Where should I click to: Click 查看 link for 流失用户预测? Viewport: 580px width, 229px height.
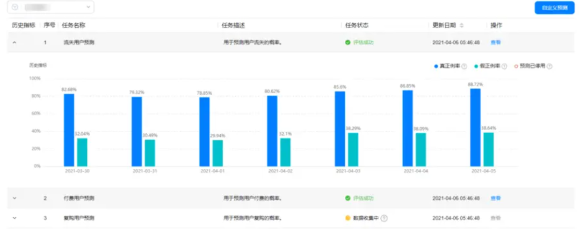point(495,42)
